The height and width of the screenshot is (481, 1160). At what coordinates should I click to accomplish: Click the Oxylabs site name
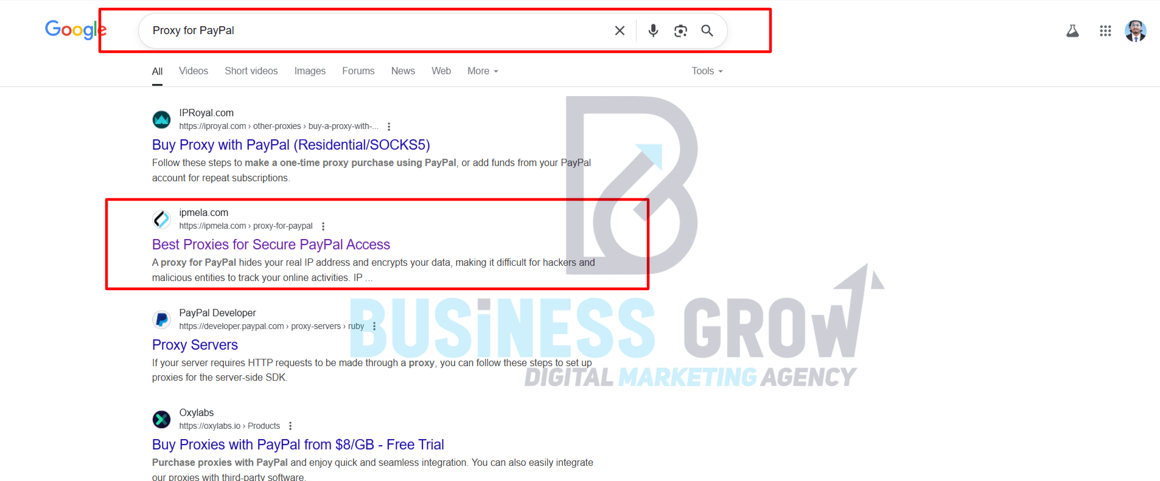click(x=197, y=413)
